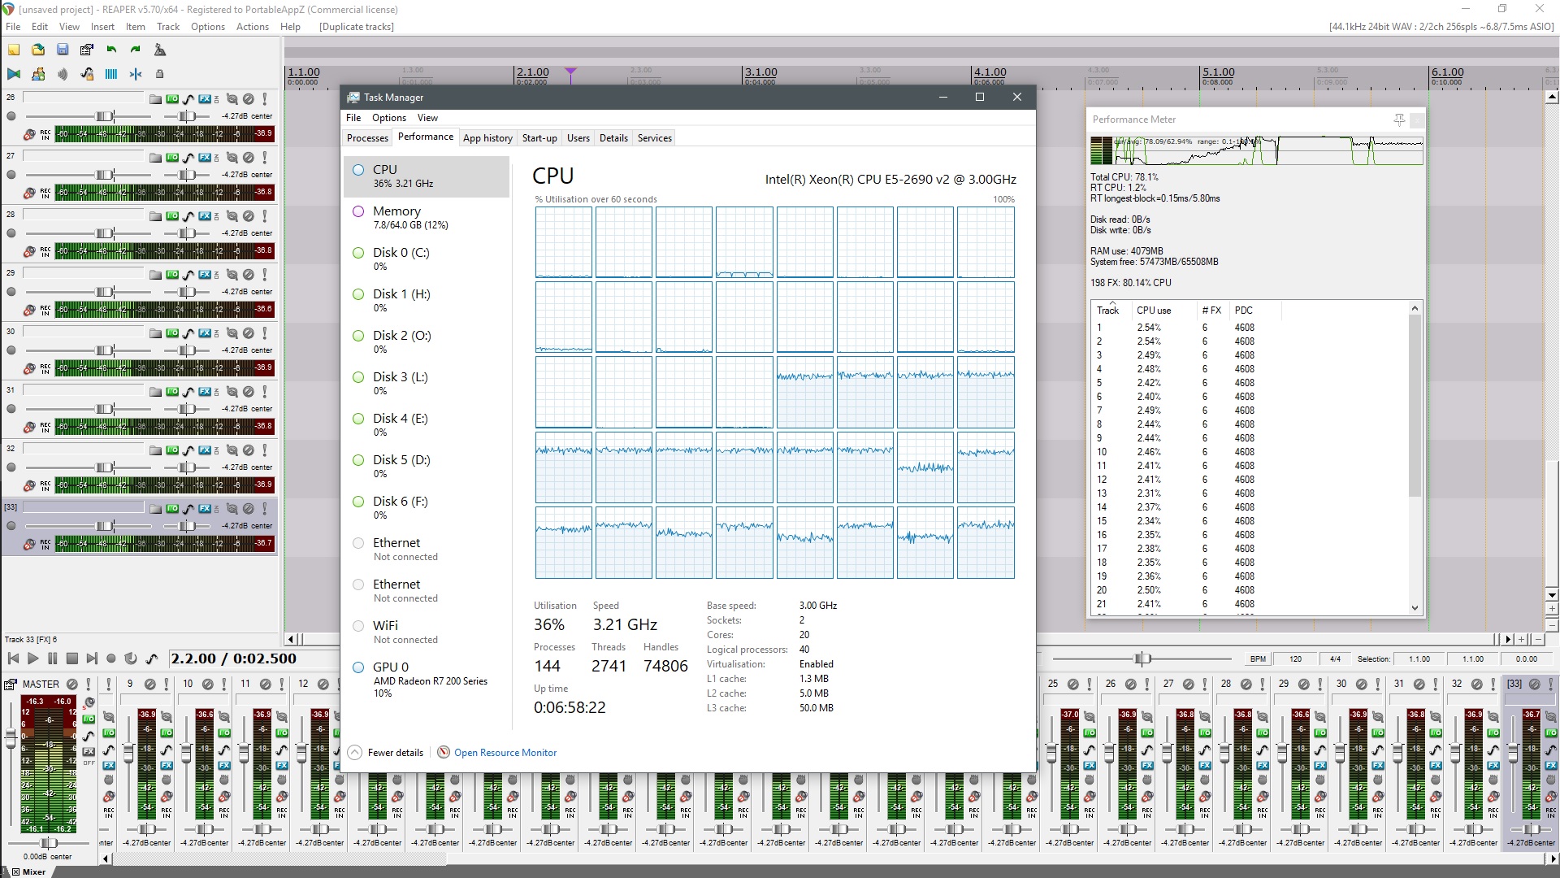Toggle the grid lines toolbar icon
The width and height of the screenshot is (1560, 878).
pyautogui.click(x=111, y=74)
